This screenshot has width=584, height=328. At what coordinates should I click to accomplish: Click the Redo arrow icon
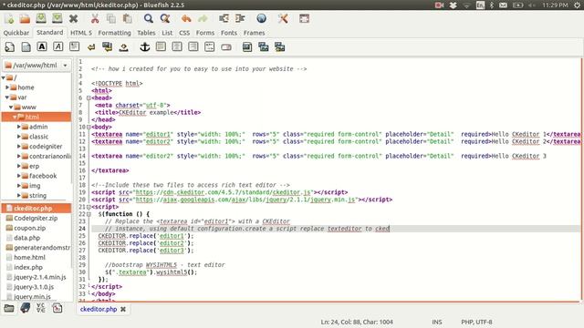203,18
